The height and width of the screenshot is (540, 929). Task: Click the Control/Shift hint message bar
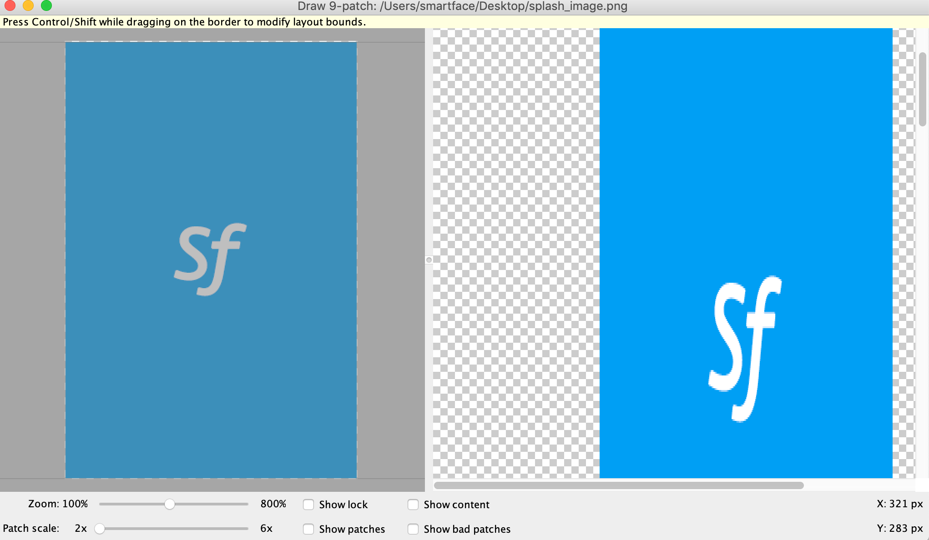point(464,22)
